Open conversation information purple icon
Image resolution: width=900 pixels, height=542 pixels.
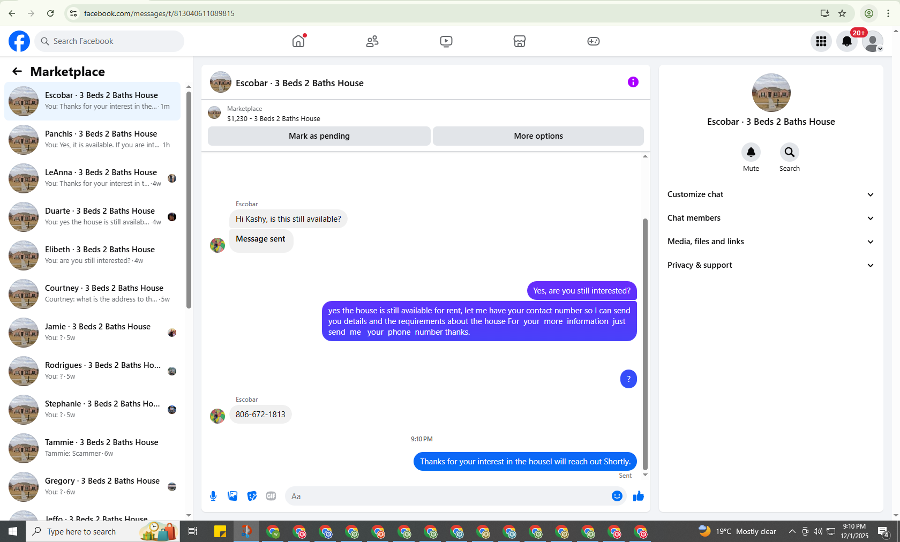click(x=633, y=82)
